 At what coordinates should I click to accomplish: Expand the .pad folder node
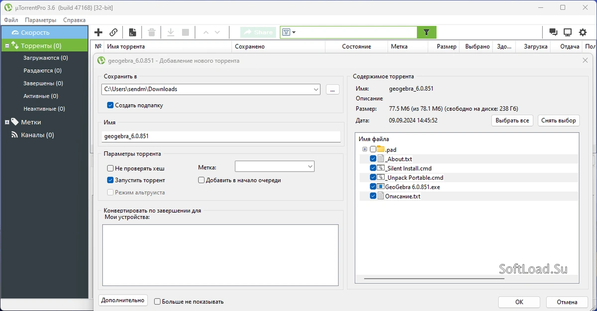coord(365,149)
